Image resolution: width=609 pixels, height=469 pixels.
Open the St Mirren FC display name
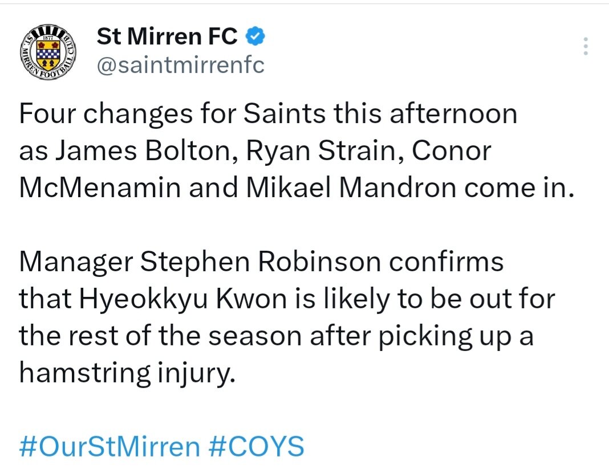(x=167, y=36)
